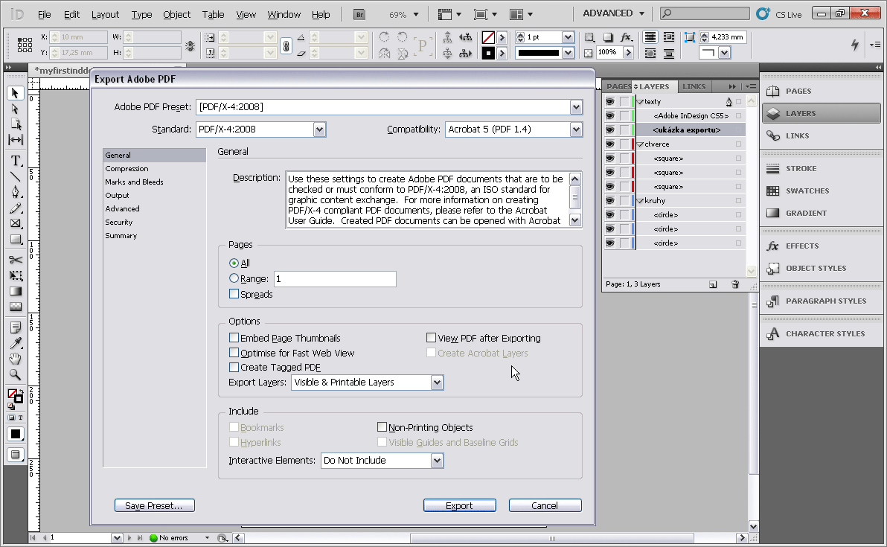Open the Standard dropdown
Screen dimensions: 887x547
tap(320, 129)
